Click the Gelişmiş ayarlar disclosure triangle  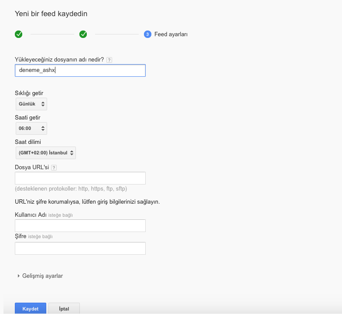coord(18,276)
